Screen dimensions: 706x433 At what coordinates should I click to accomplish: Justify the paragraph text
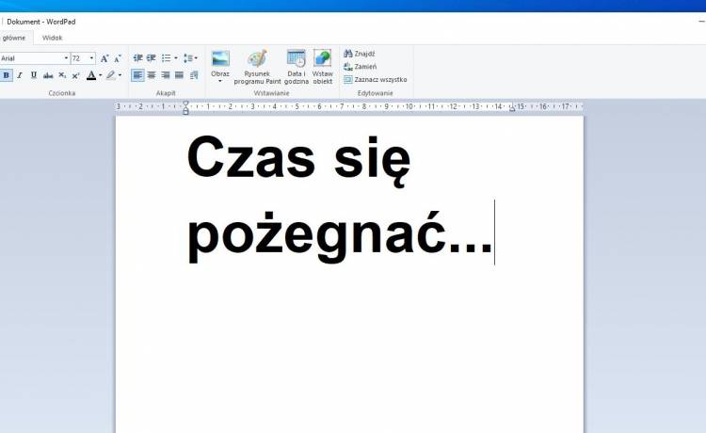[179, 75]
